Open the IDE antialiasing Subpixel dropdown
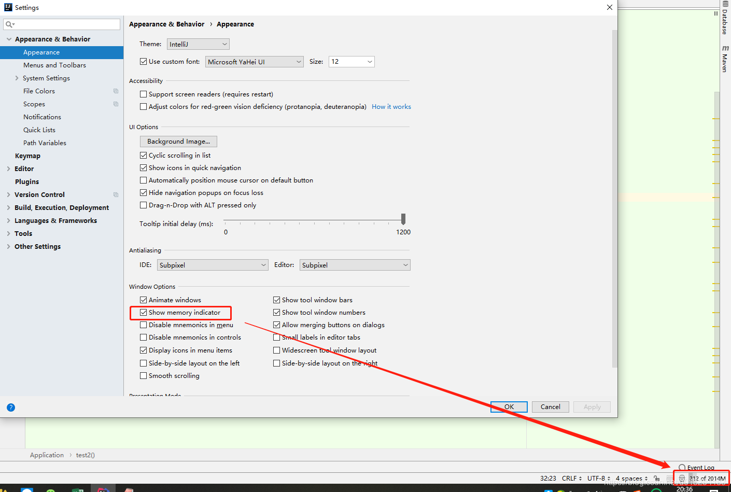 (213, 265)
